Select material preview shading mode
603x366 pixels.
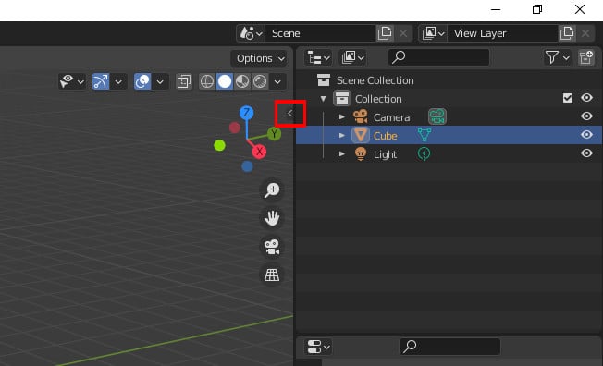242,81
